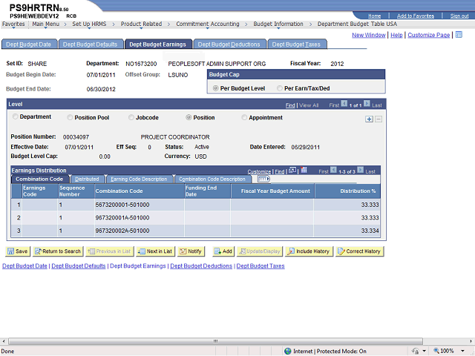The height and width of the screenshot is (356, 475).
Task: Select combination code 967320002A-501000
Action: (x=122, y=231)
